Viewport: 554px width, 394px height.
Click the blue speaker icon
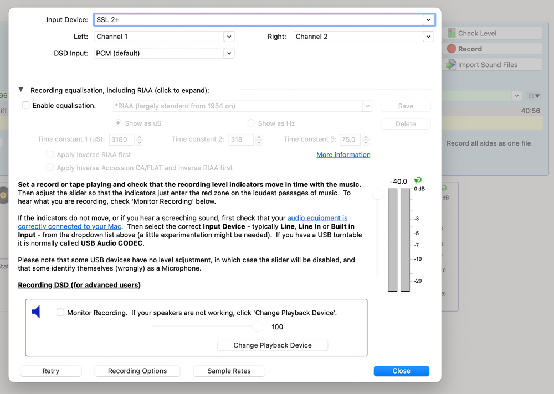point(36,313)
